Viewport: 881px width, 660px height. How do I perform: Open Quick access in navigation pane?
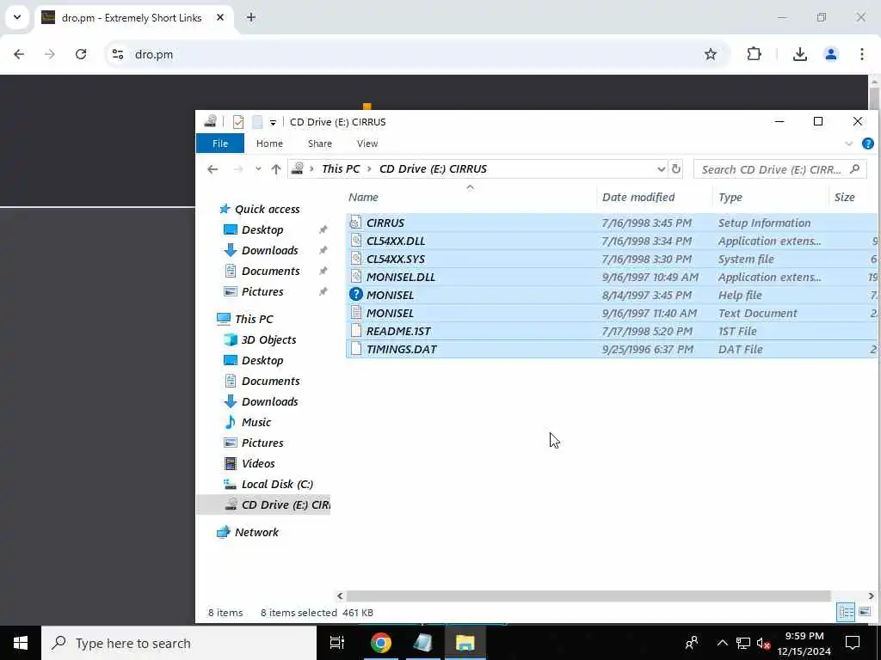tap(267, 210)
